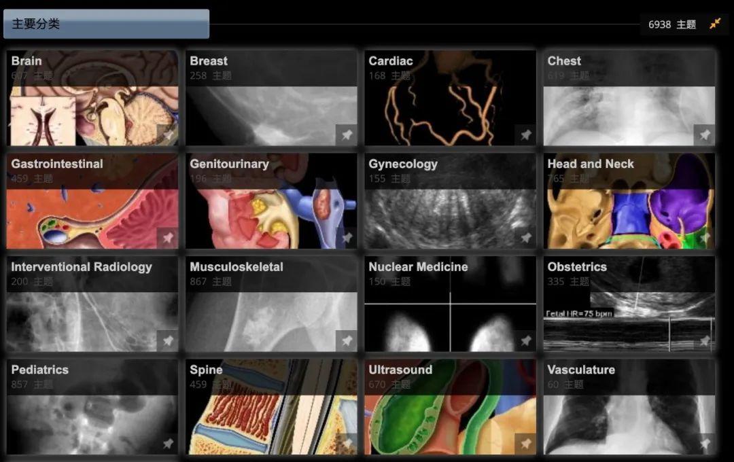Open the Head and Neck category
The height and width of the screenshot is (462, 734).
[x=629, y=201]
